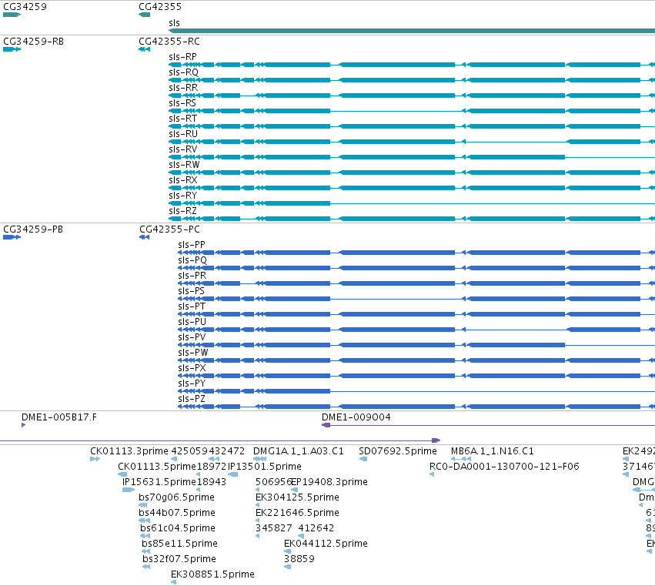Select the 506956 feature label

point(273,482)
